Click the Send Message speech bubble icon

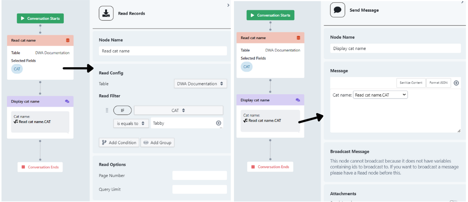click(x=338, y=10)
